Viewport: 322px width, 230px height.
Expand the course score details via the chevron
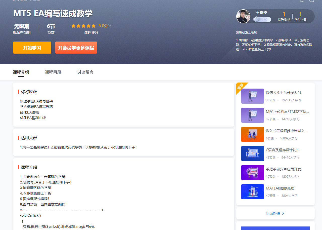(x=110, y=26)
